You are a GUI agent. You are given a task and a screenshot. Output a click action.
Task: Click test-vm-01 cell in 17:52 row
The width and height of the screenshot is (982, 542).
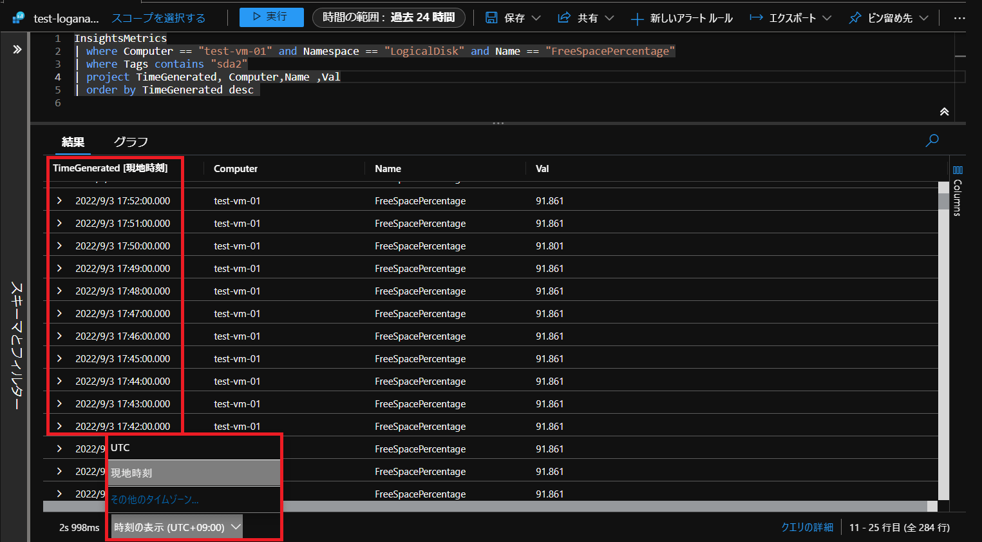click(x=237, y=200)
